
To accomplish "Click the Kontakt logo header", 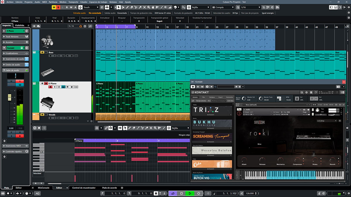I will click(200, 92).
